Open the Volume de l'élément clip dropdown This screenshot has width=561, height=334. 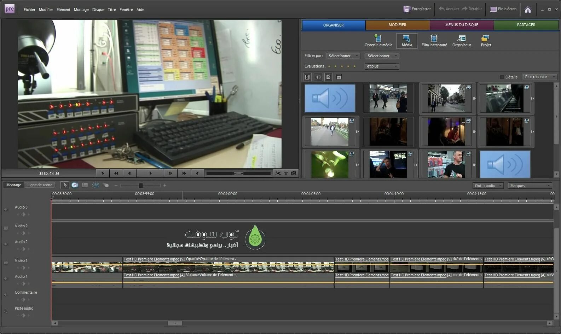[x=211, y=275]
